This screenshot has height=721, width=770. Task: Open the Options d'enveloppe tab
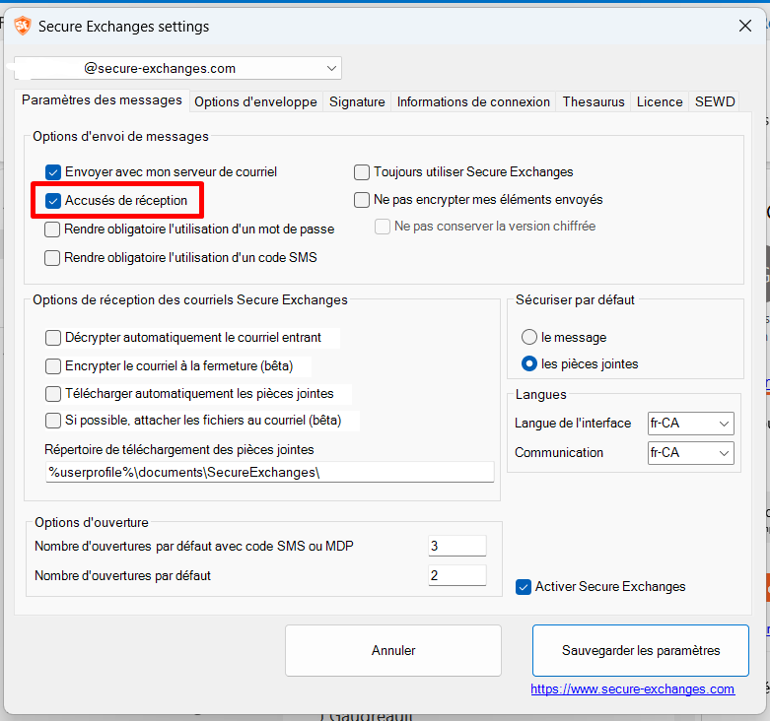[256, 101]
